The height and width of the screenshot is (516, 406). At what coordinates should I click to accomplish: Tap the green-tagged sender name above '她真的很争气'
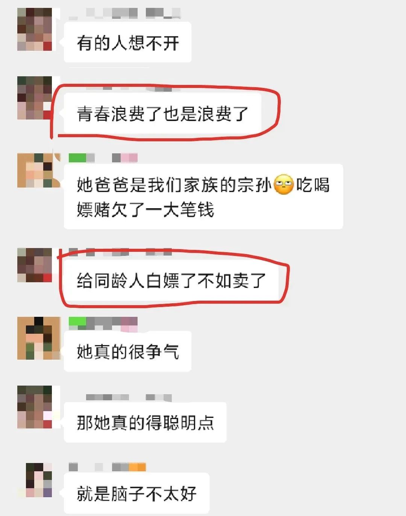[103, 324]
